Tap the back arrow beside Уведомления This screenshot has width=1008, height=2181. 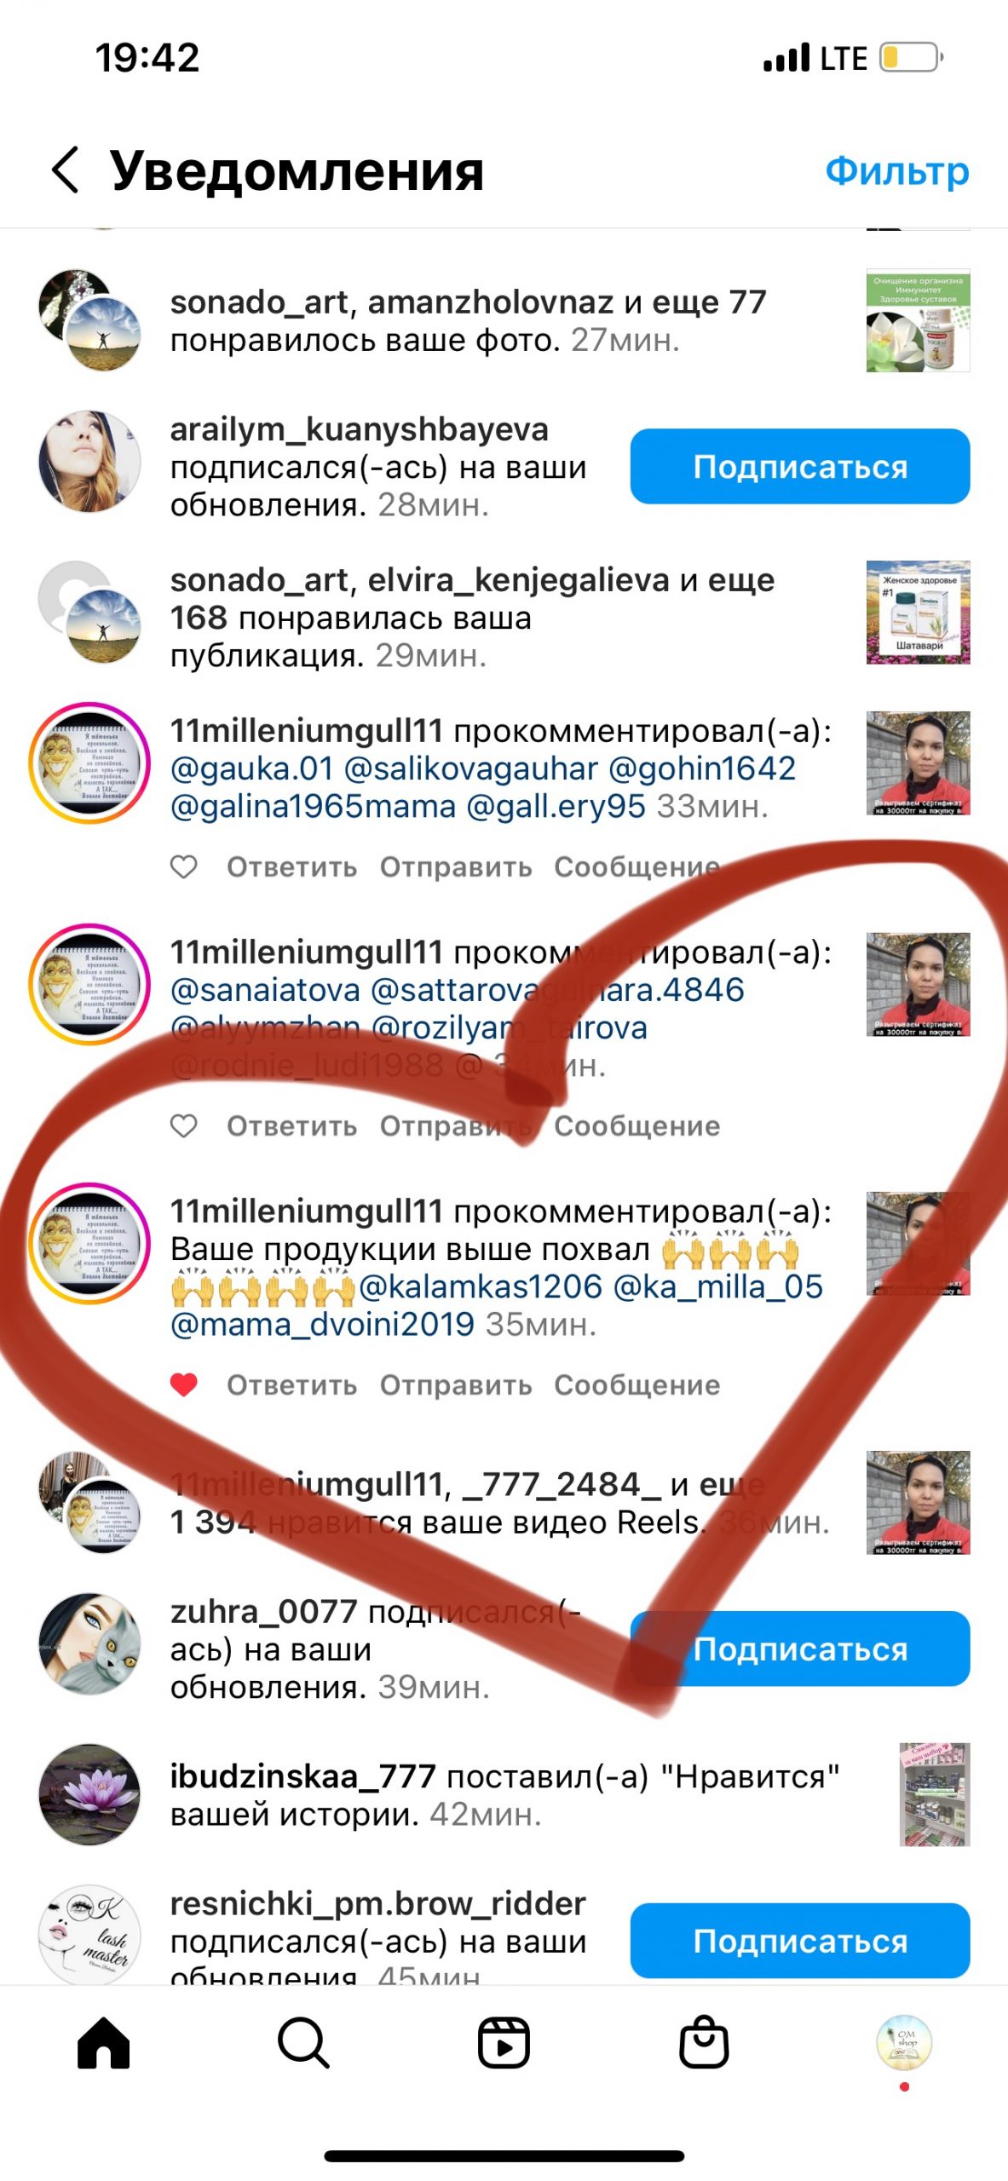pos(66,170)
